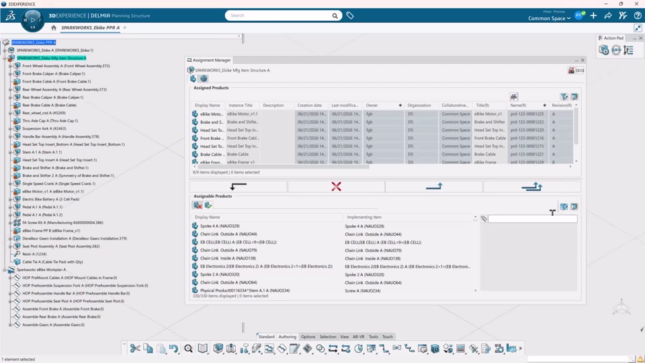The height and width of the screenshot is (363, 645).
Task: Click the first Action Pad icon
Action: pos(603,50)
